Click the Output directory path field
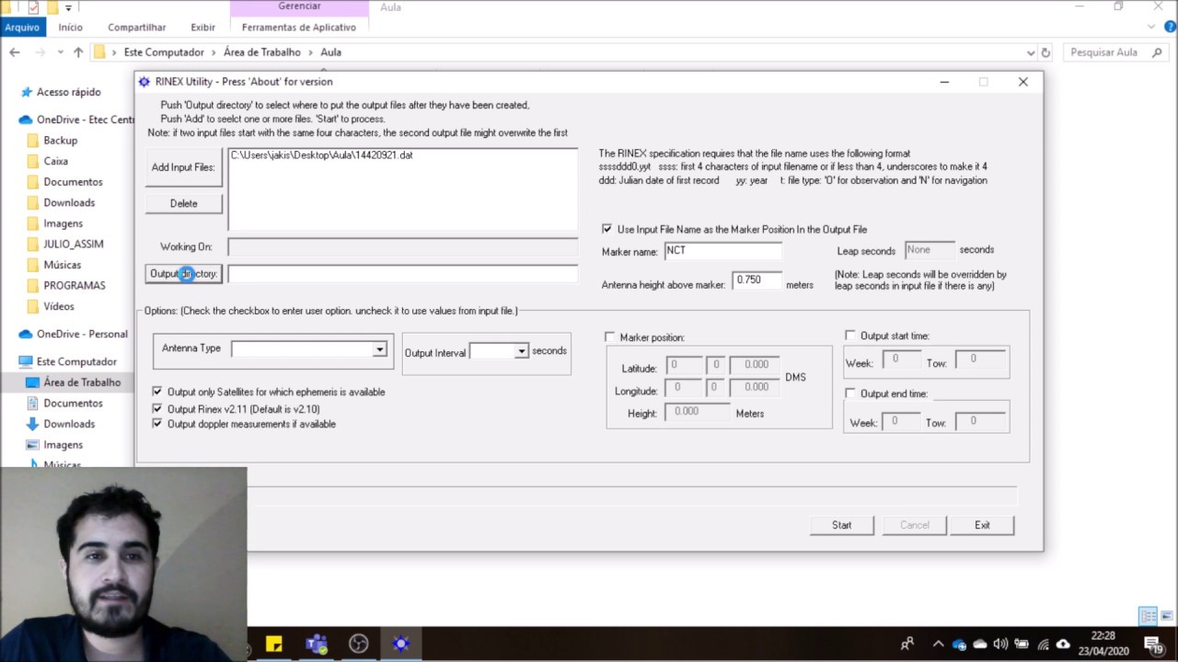The image size is (1178, 662). (x=403, y=274)
